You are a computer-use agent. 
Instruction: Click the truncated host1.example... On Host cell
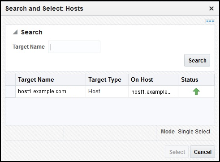click(x=153, y=91)
